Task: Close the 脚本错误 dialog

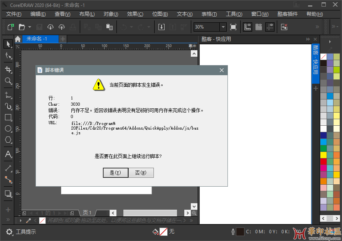Action: pyautogui.click(x=222, y=70)
